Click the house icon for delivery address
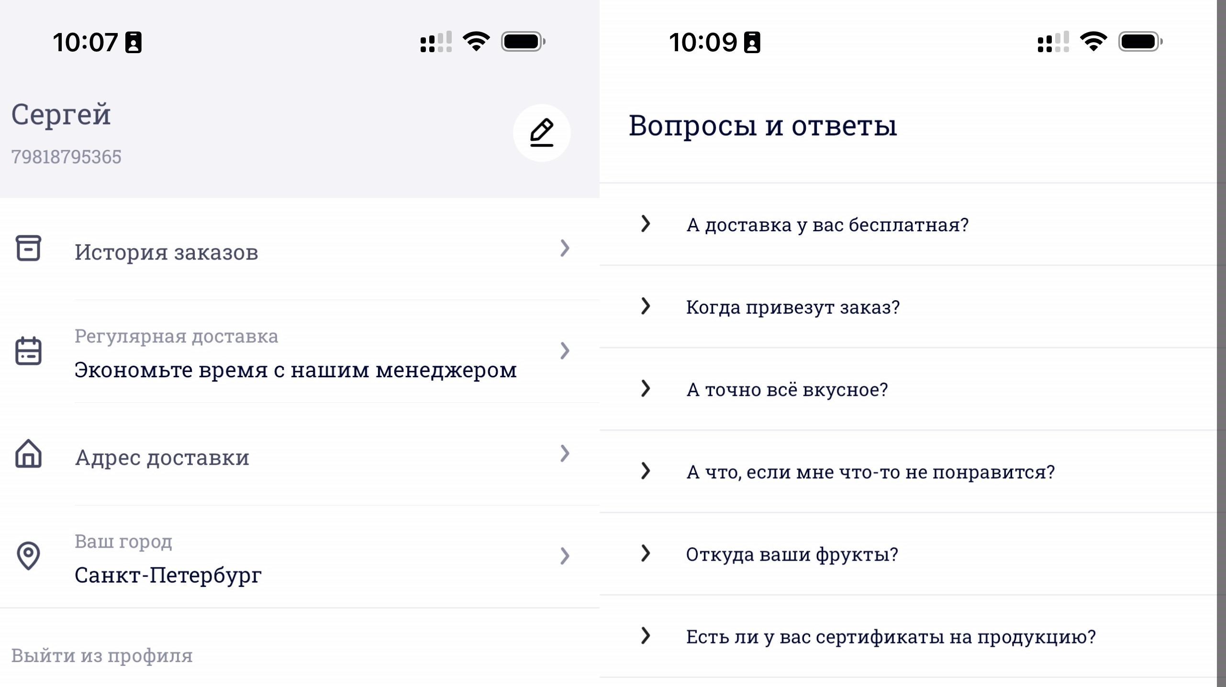Screen dimensions: 1226x687 28,453
